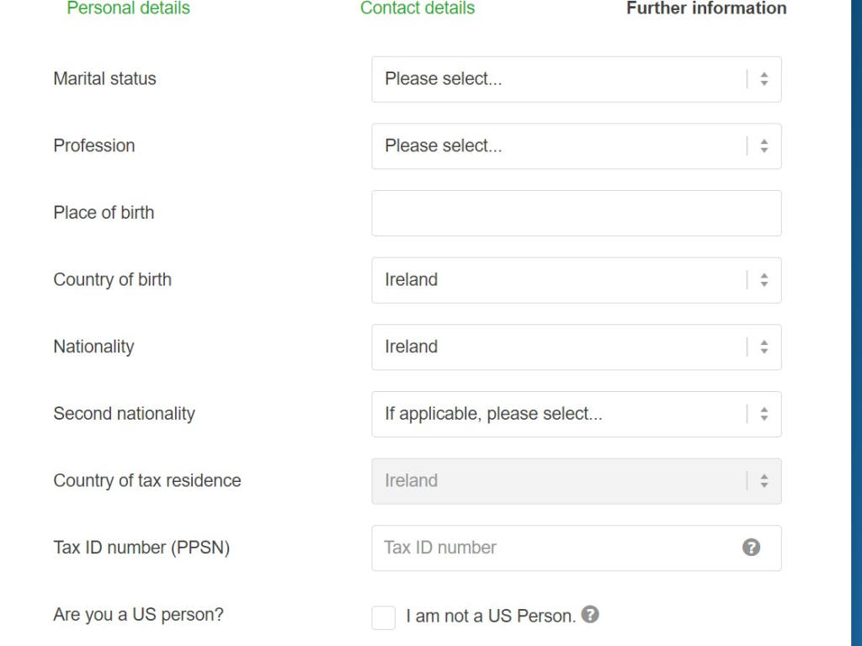This screenshot has height=646, width=862.
Task: Click the help icon in Tax ID field
Action: 751,548
